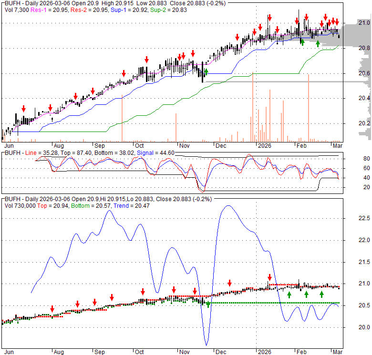The height and width of the screenshot is (355, 372).
Task: Select 2026 on the top chart date axis
Action: coord(265,145)
